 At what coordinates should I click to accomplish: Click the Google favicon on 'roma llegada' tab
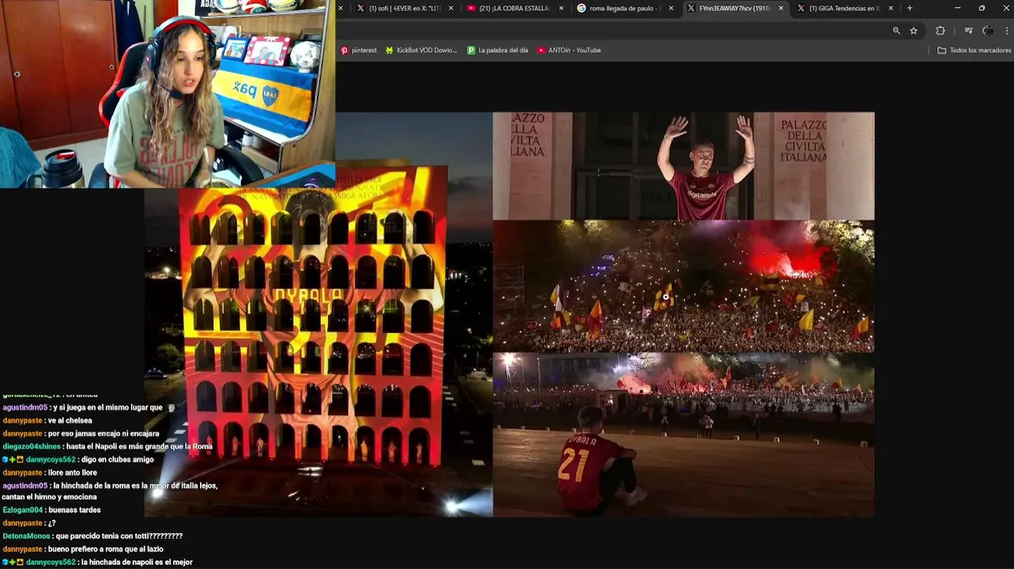pyautogui.click(x=582, y=8)
